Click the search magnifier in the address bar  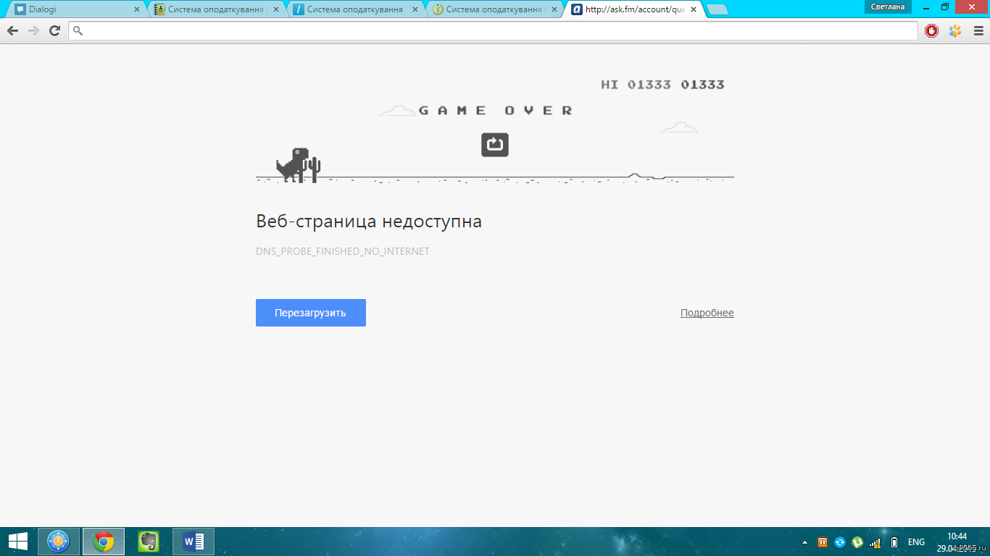(x=79, y=30)
